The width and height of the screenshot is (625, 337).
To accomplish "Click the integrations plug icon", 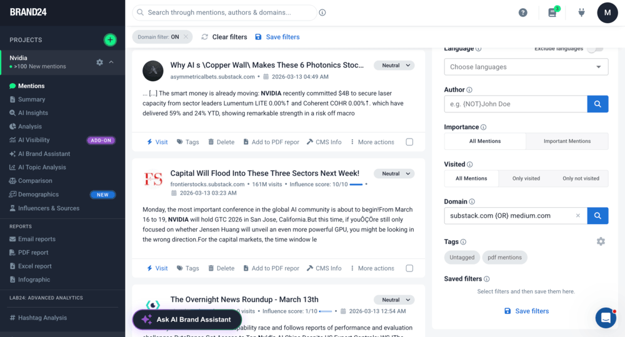I will pos(581,13).
